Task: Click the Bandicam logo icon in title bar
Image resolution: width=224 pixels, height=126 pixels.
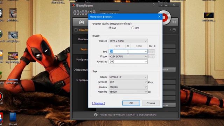Action: (73, 6)
